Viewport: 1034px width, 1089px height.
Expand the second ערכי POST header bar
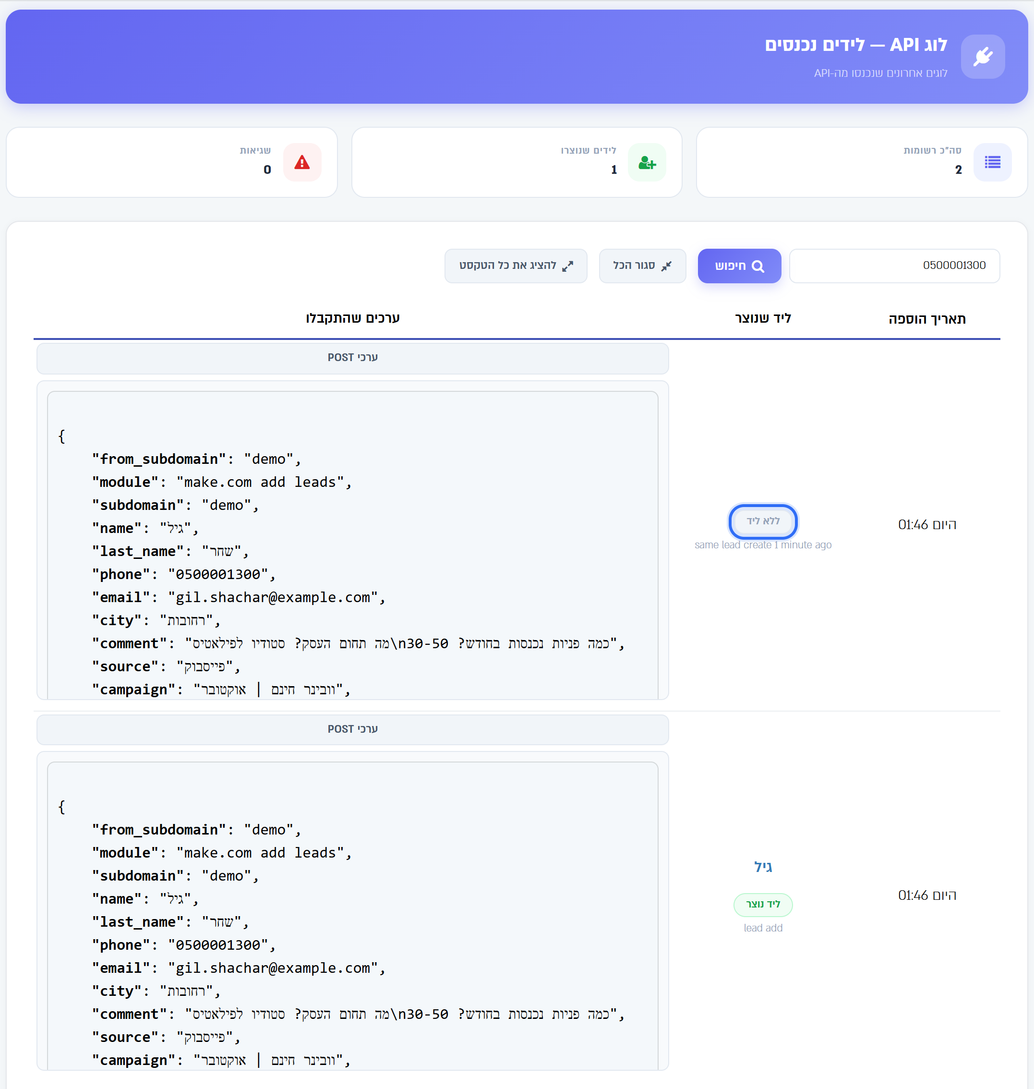click(353, 729)
